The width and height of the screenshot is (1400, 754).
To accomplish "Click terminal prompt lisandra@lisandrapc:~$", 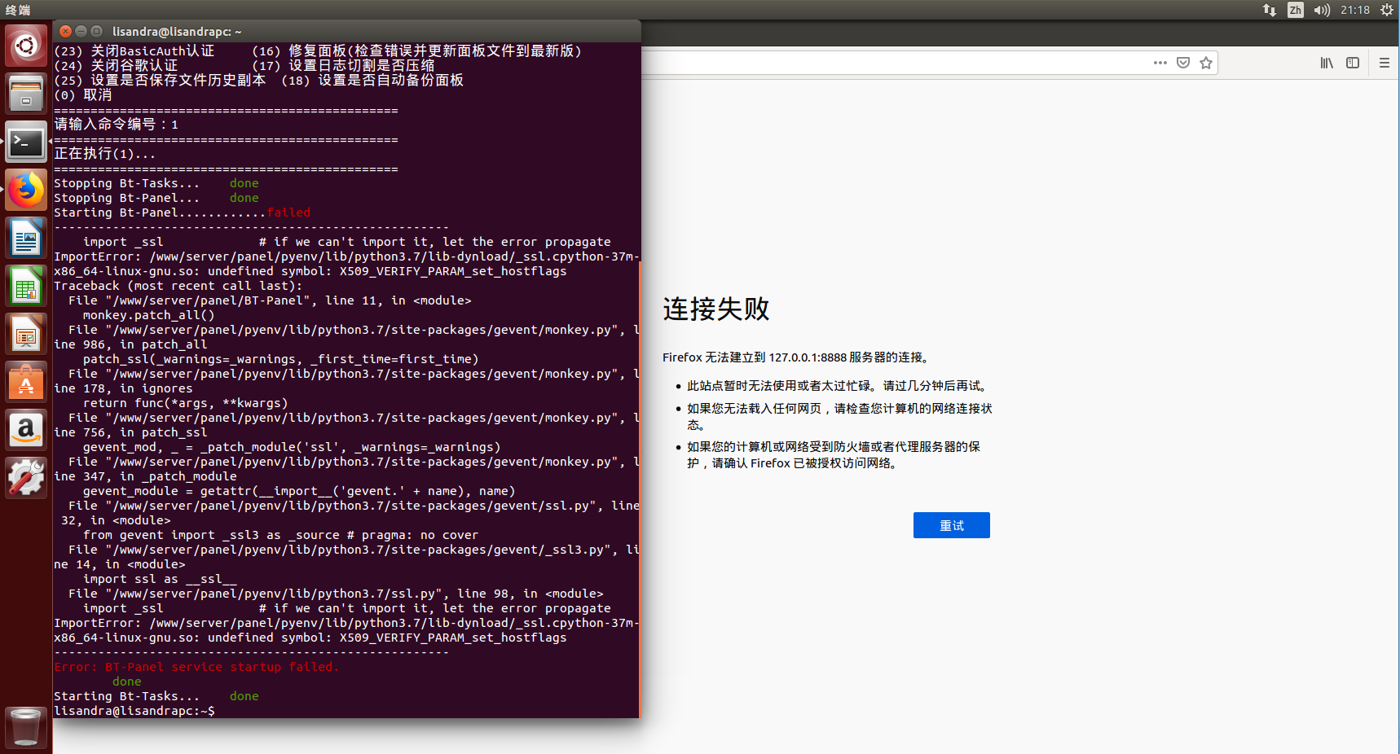I will [134, 711].
